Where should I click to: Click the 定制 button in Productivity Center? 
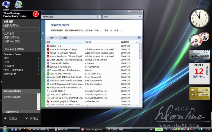[x=12, y=119]
